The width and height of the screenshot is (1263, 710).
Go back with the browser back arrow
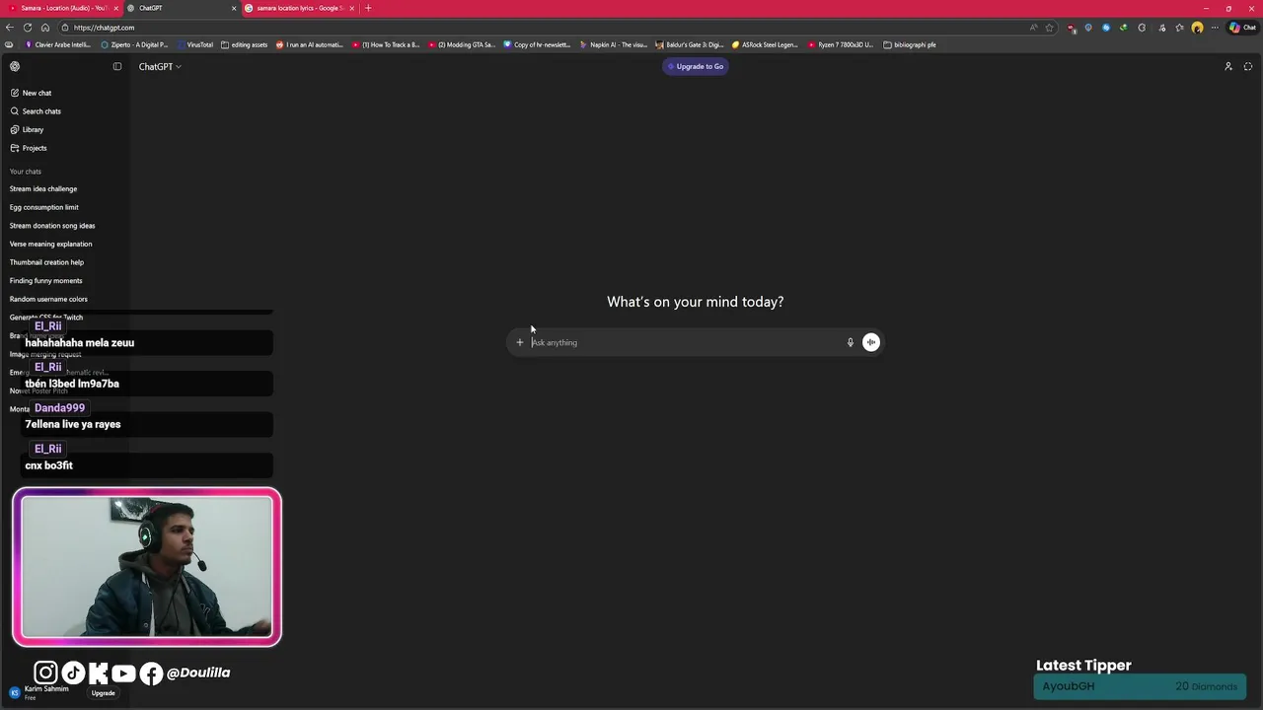coord(10,28)
